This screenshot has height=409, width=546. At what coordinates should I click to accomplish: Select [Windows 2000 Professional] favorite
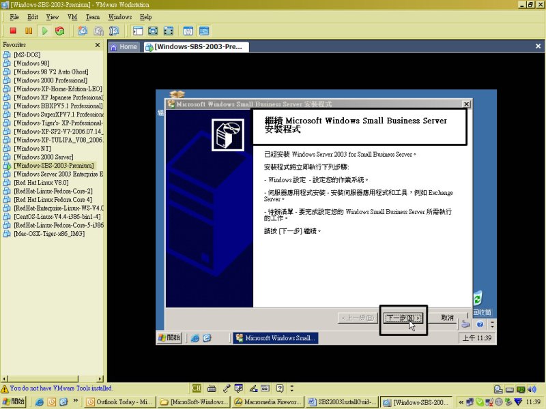(51, 80)
